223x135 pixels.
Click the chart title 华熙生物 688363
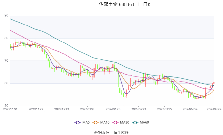coord(116,4)
